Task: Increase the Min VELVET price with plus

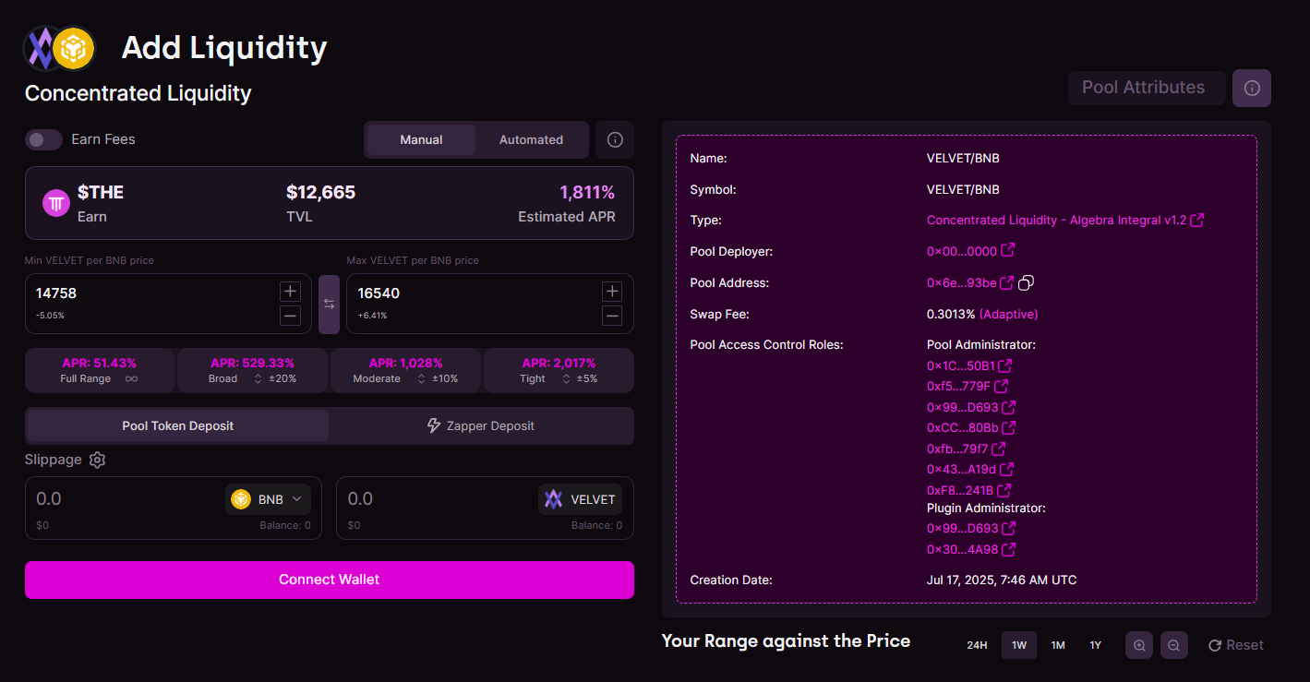Action: [x=290, y=292]
